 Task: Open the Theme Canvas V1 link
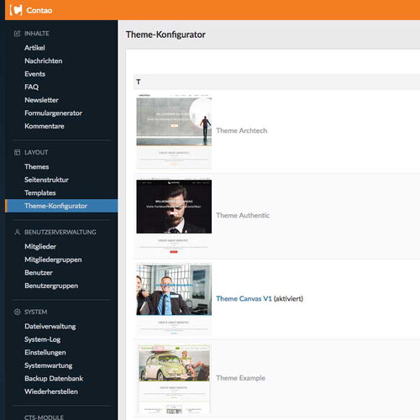[244, 299]
